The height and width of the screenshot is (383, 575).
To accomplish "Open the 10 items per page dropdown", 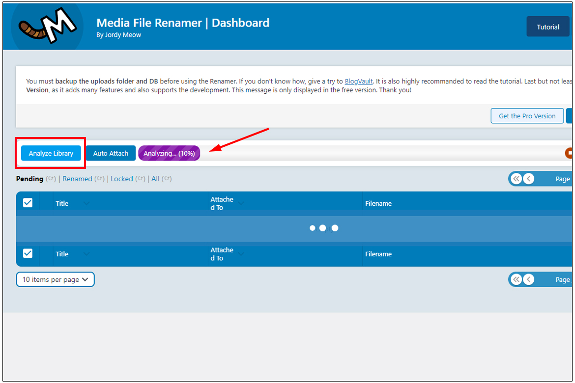I will point(56,279).
